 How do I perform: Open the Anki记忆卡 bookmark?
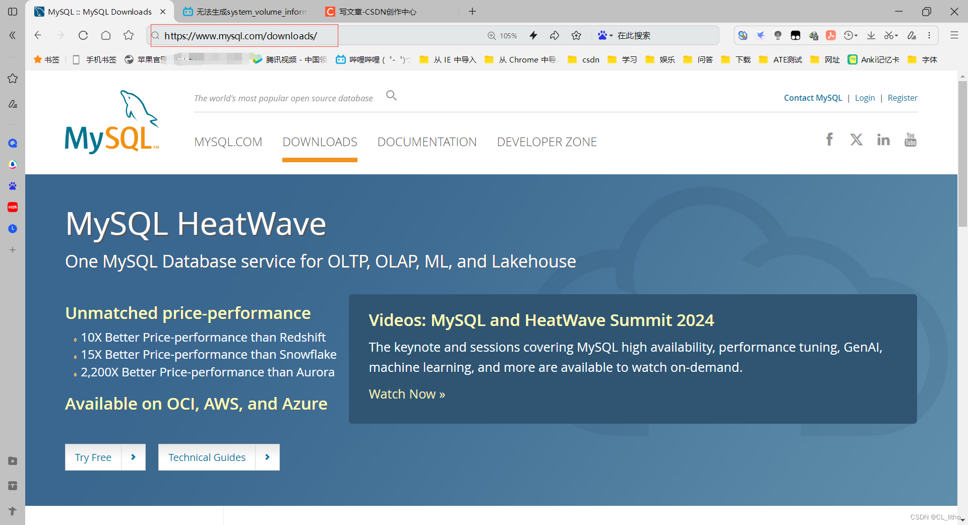tap(874, 59)
